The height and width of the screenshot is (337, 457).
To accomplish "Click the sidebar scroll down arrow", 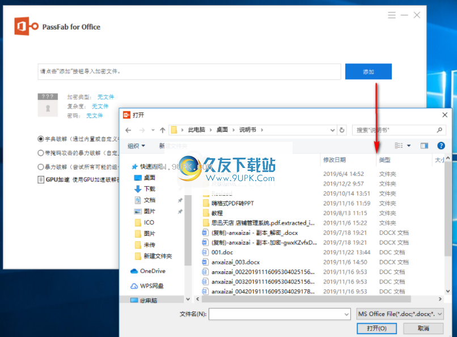I will 188,299.
